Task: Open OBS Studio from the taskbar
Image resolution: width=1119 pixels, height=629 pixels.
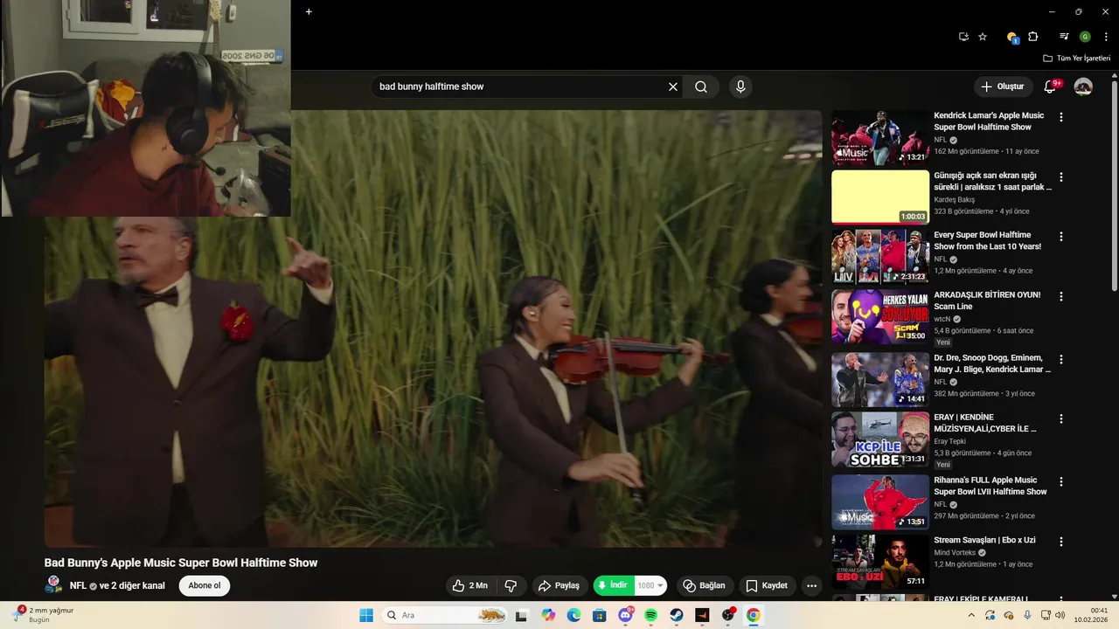Action: point(728,615)
